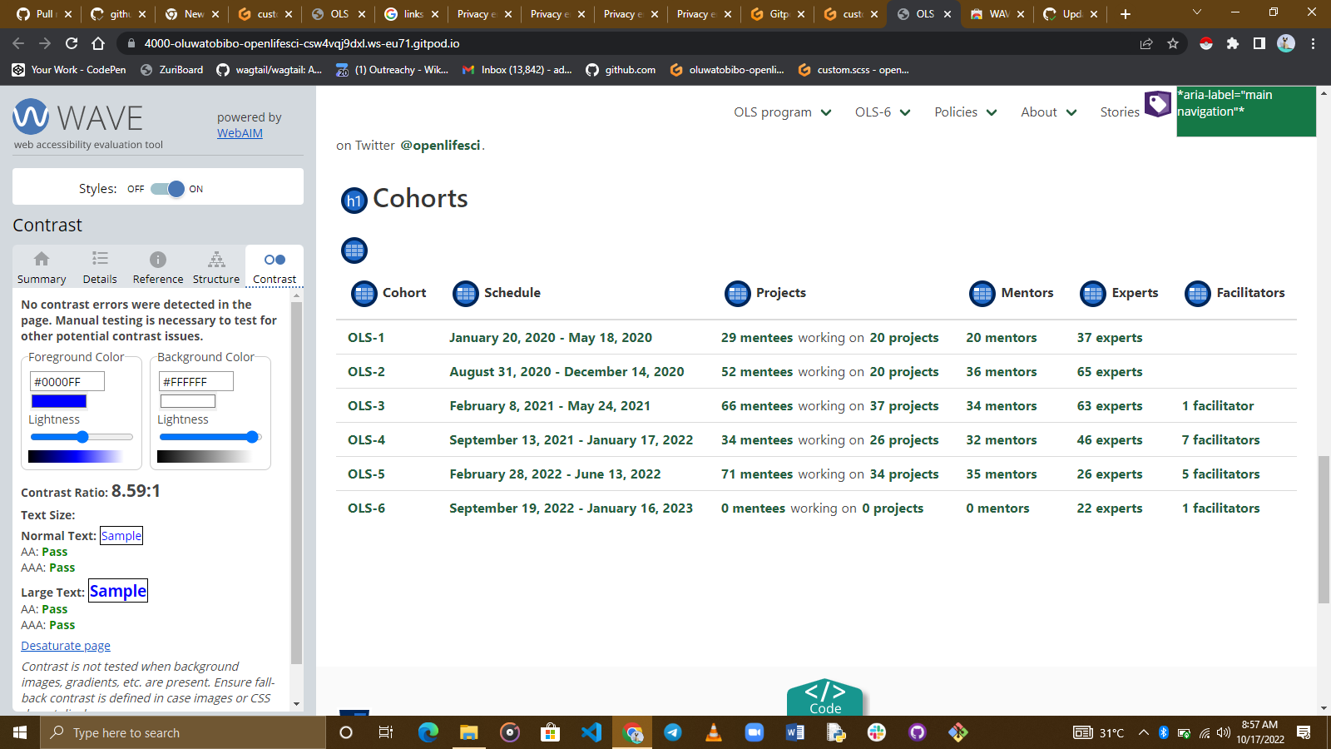Expand the OLS program navigation dropdown

pos(826,113)
